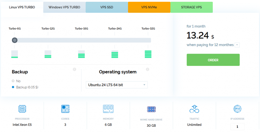Click the Turbo-6G single-bar level icon
The image size is (260, 132).
coord(14,54)
